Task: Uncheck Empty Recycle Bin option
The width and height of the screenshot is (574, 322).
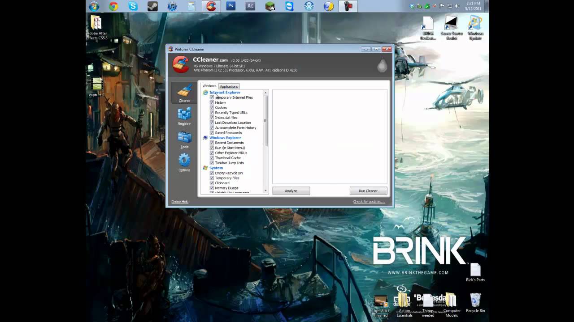Action: (x=212, y=173)
